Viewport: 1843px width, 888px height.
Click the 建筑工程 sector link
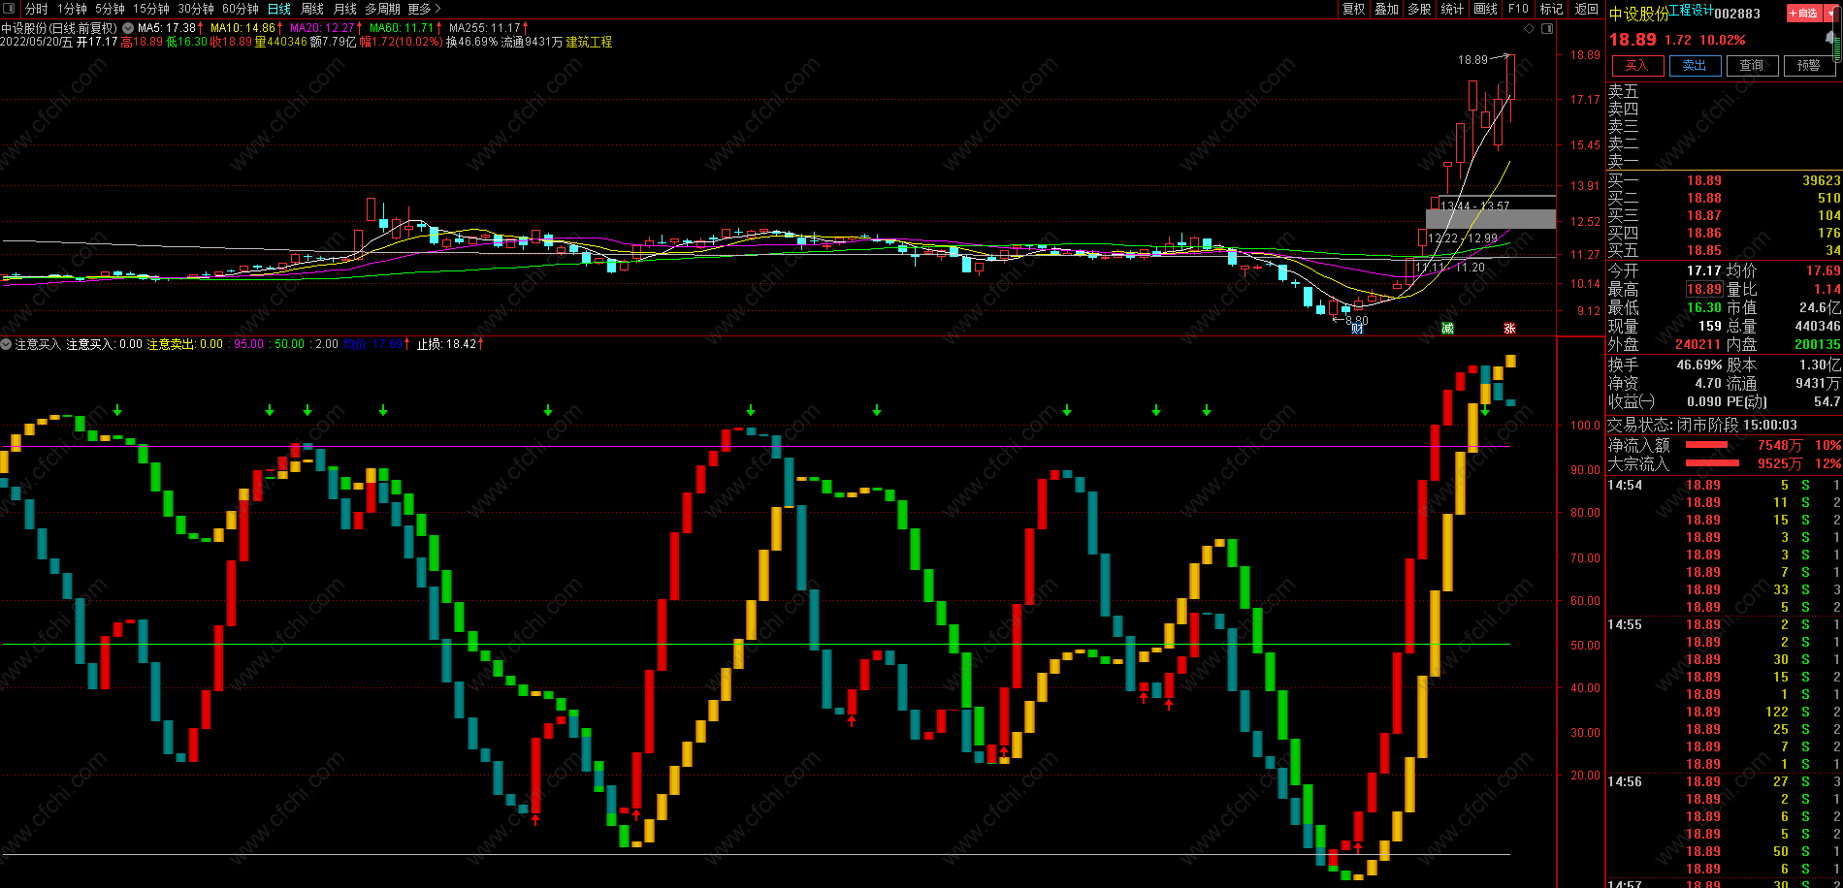tap(589, 42)
